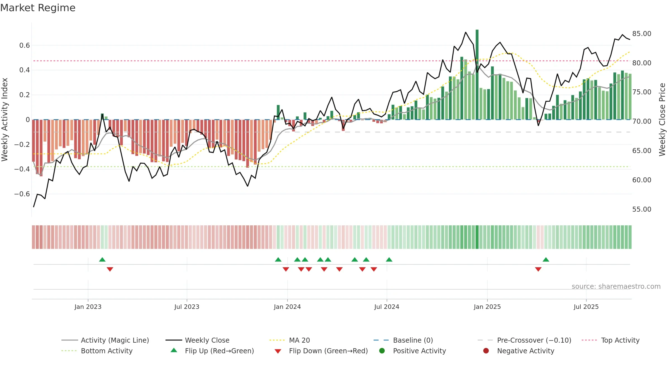
Task: Toggle Baseline (0) legend entry
Action: click(403, 340)
